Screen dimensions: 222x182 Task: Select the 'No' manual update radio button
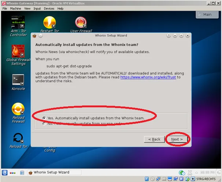44,124
